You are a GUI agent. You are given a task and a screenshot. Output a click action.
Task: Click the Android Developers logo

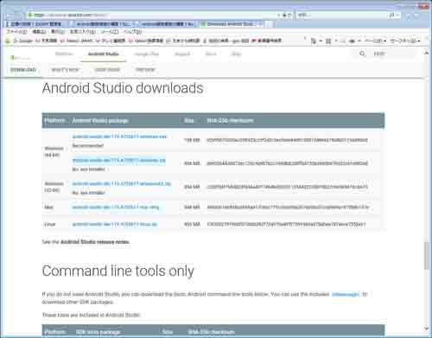pos(20,57)
